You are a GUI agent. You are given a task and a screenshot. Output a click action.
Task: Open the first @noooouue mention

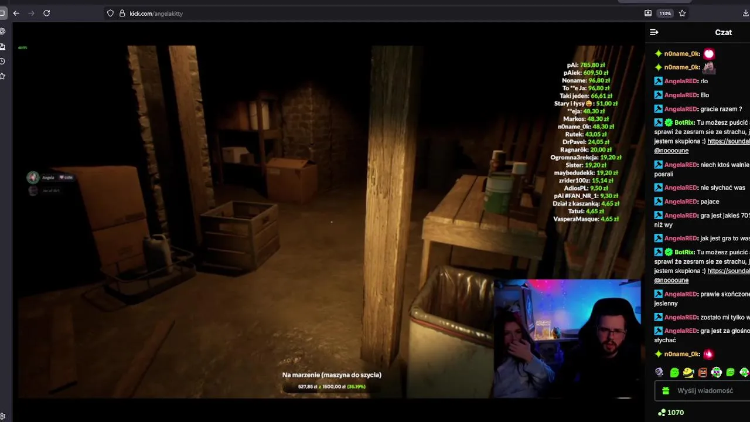click(x=671, y=151)
